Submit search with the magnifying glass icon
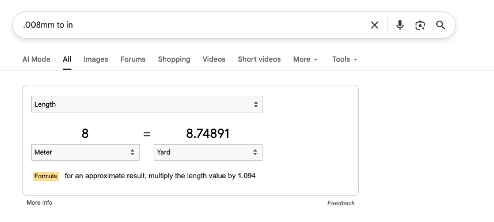Viewport: 494px width, 222px height. pyautogui.click(x=440, y=25)
